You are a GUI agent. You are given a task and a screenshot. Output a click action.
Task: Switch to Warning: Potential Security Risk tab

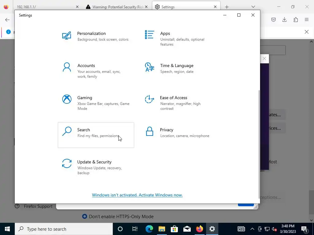(x=117, y=7)
